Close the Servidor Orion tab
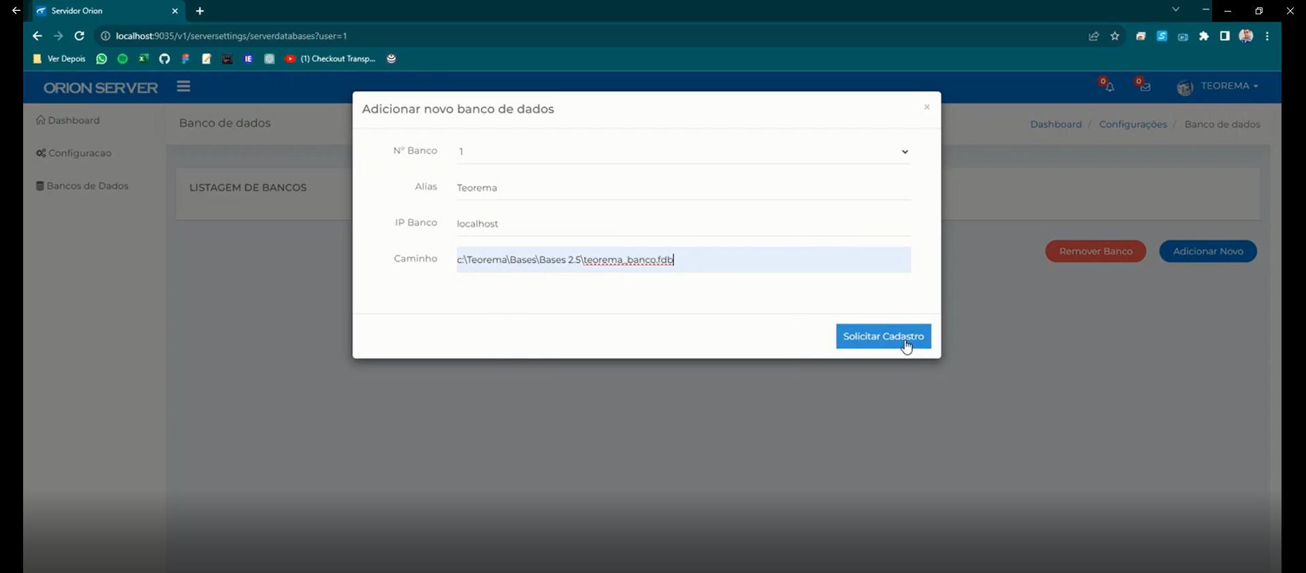This screenshot has width=1306, height=573. (x=175, y=11)
